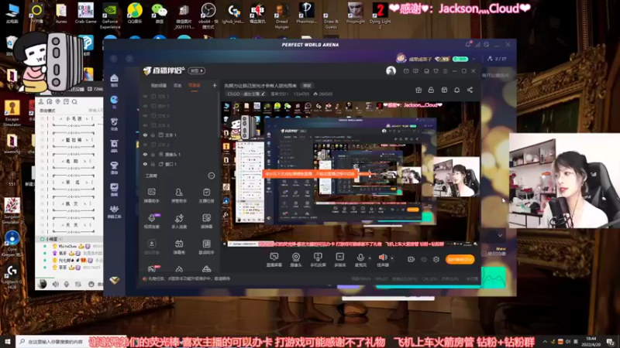
Task: Hide the 文本 1 layer
Action: [x=145, y=135]
